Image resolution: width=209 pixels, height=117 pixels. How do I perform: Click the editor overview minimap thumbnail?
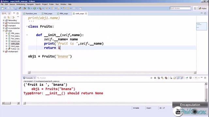click(201, 26)
